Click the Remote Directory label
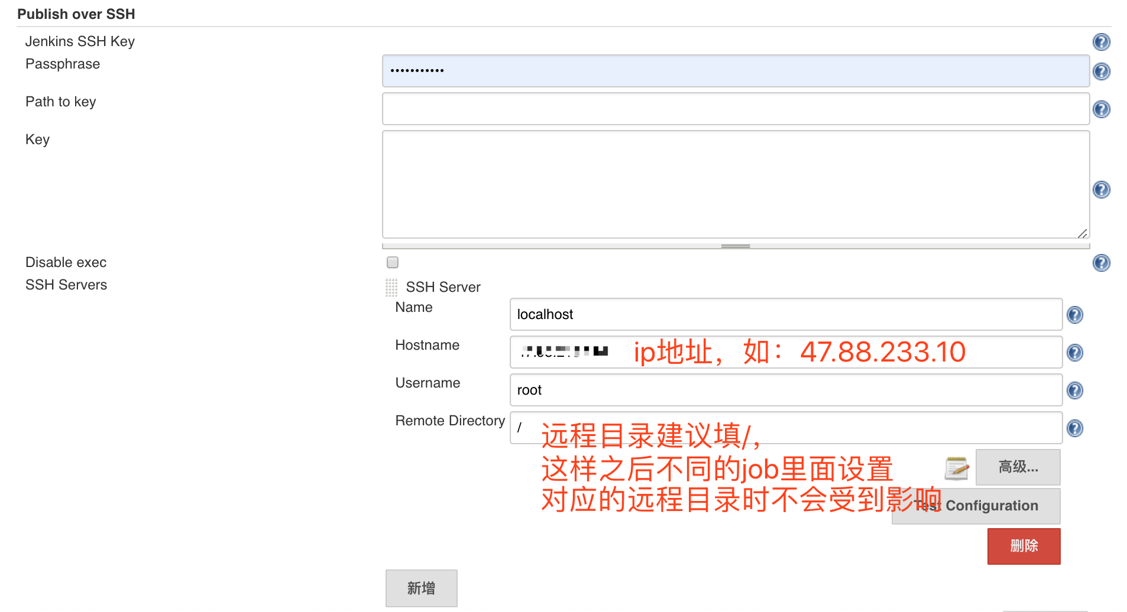 [450, 421]
